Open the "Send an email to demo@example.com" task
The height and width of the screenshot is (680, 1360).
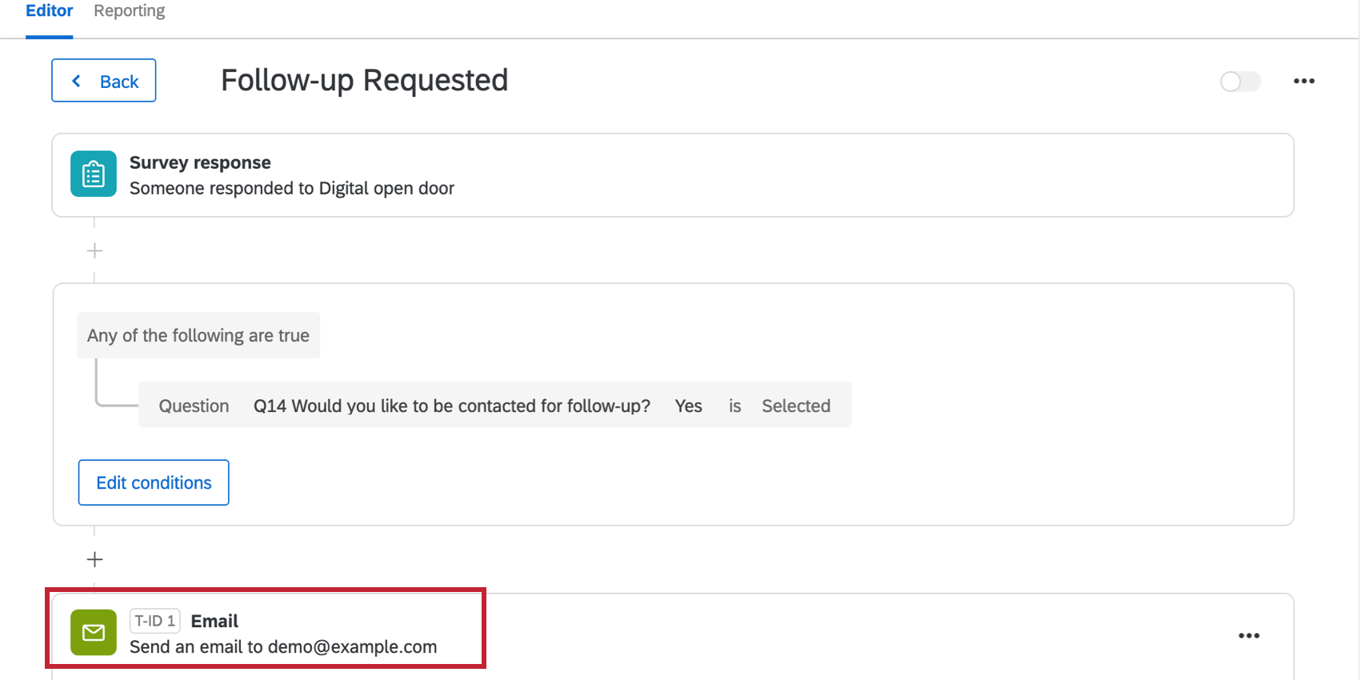click(283, 646)
